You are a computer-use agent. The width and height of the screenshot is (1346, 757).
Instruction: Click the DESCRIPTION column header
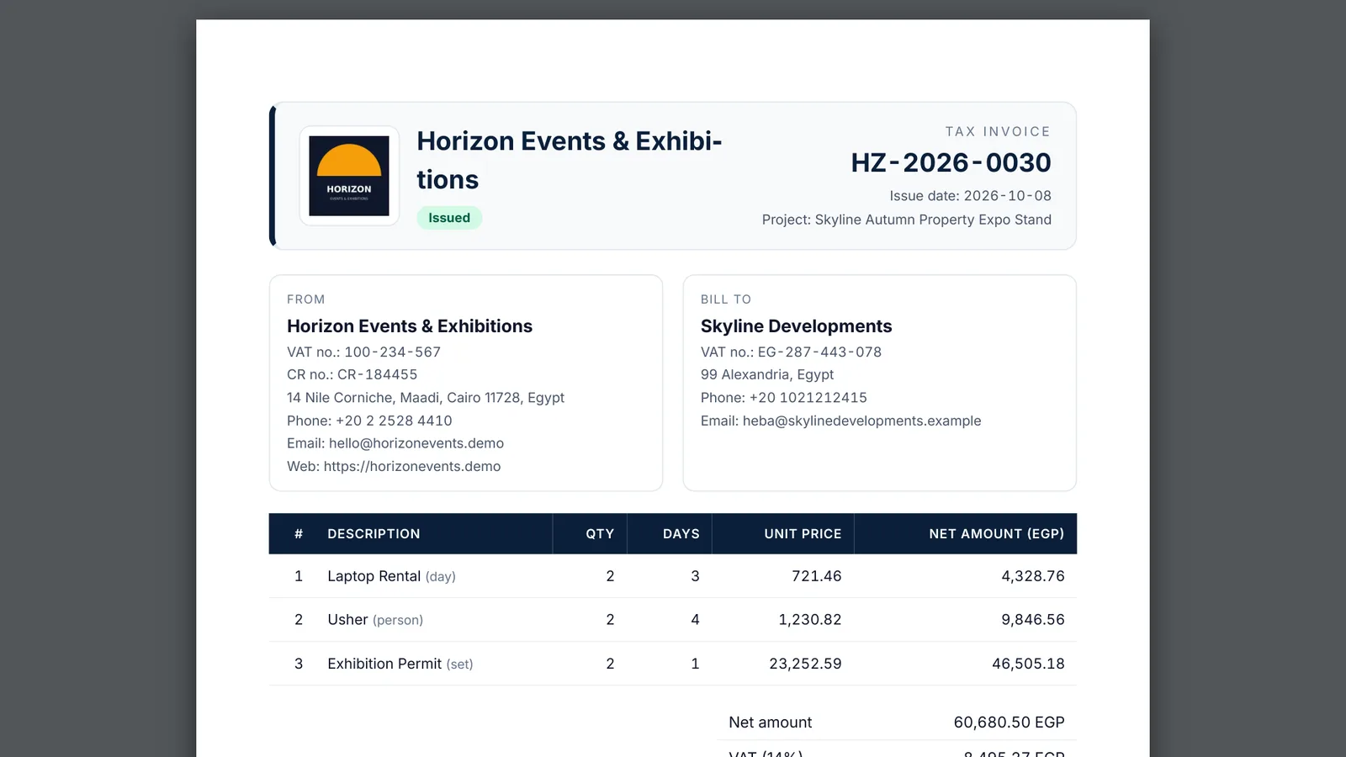pyautogui.click(x=374, y=534)
